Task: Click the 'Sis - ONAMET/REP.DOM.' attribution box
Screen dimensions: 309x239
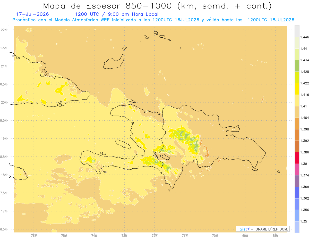Action: (x=262, y=229)
